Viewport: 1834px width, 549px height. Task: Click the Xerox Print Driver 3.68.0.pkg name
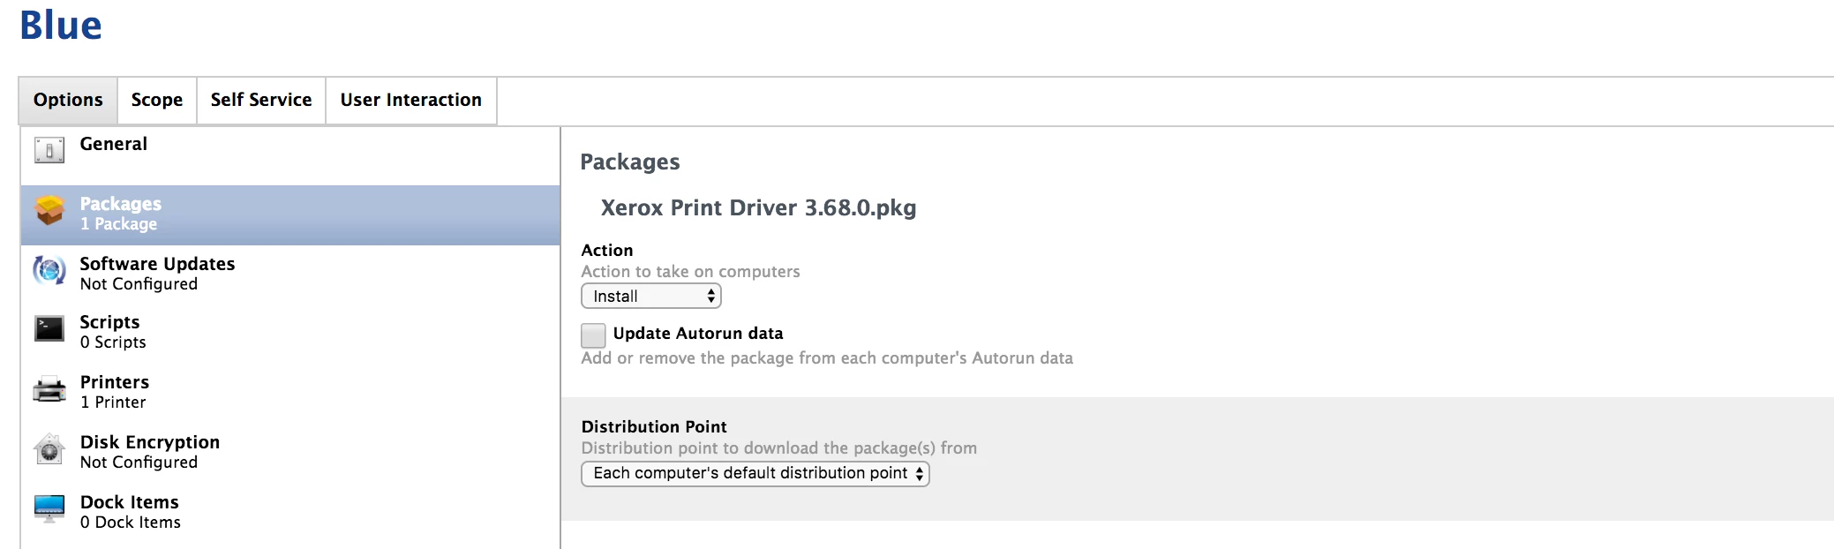(759, 208)
